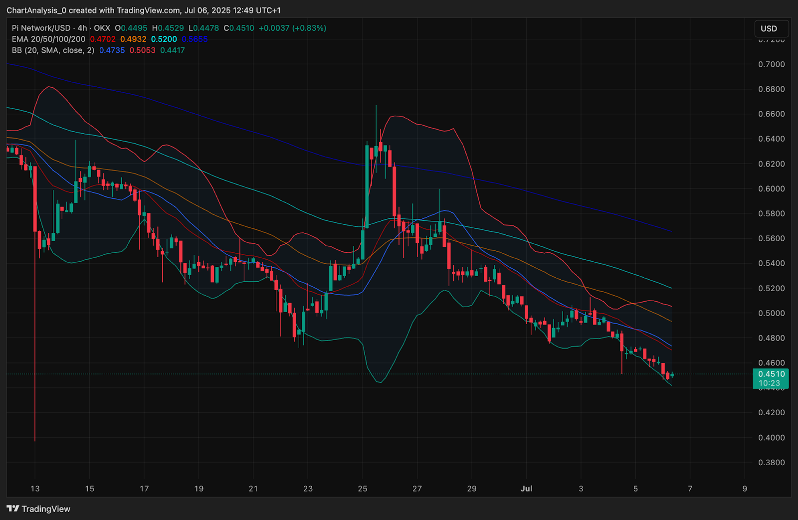Screen dimensions: 798x520
Task: Click the red EMA value 0.4702
Action: tap(103, 39)
